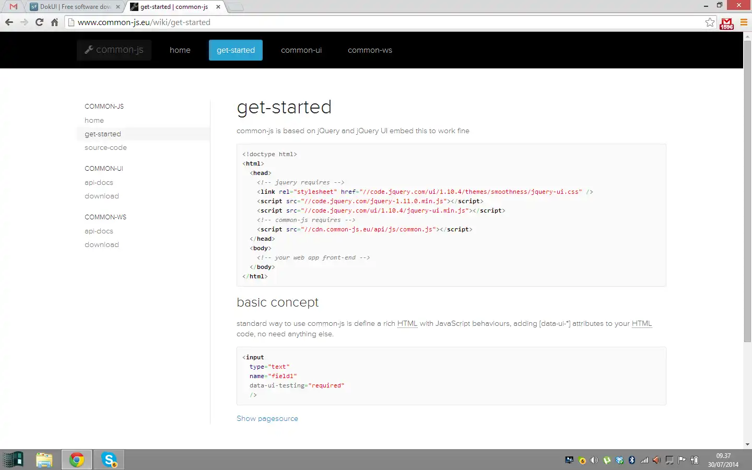Viewport: 752px width, 470px height.
Task: Go back to the previous page
Action: pyautogui.click(x=9, y=22)
